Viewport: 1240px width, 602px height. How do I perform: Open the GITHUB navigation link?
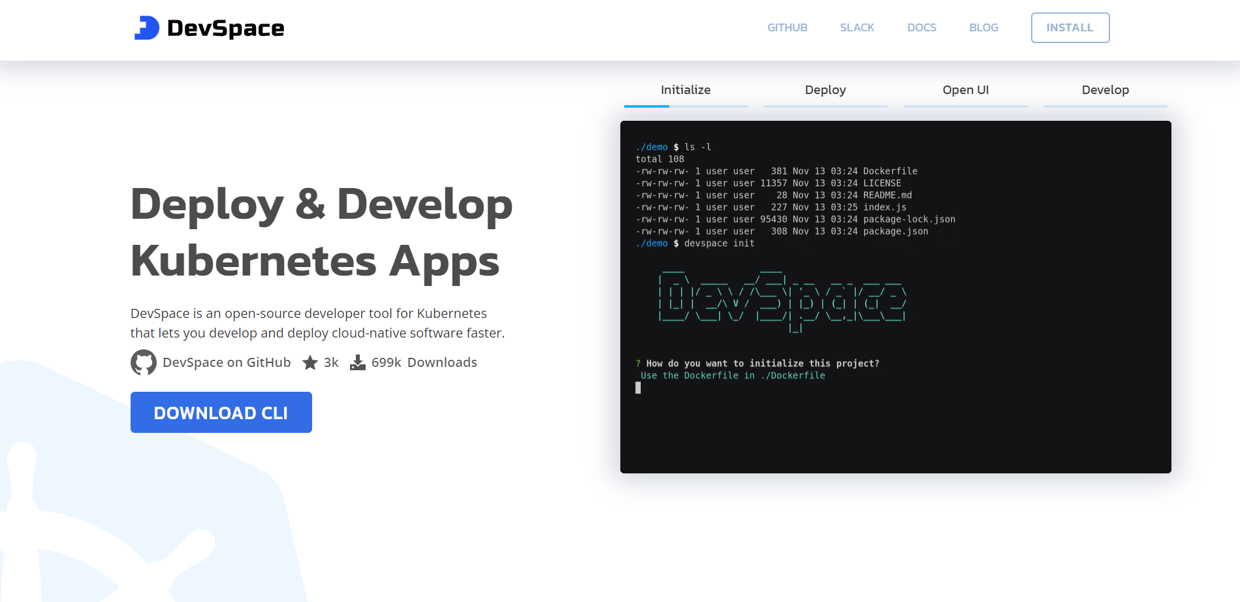click(787, 27)
